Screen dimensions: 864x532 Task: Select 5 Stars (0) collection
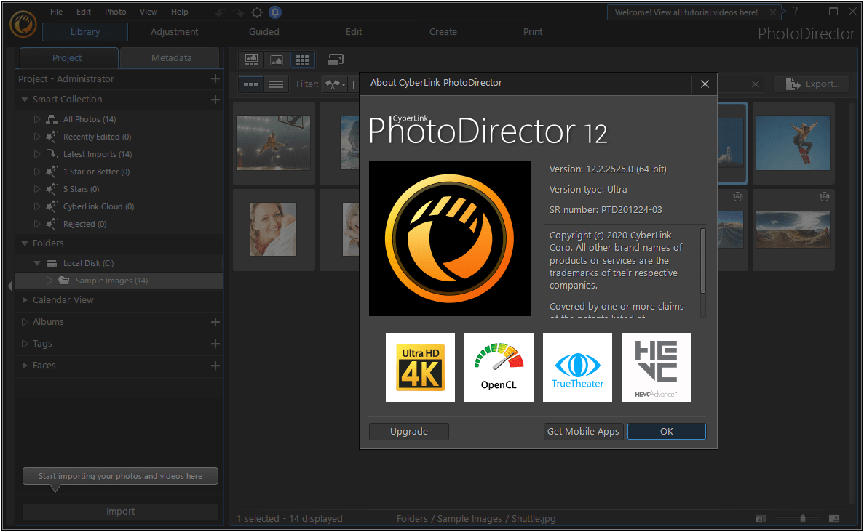tap(81, 189)
